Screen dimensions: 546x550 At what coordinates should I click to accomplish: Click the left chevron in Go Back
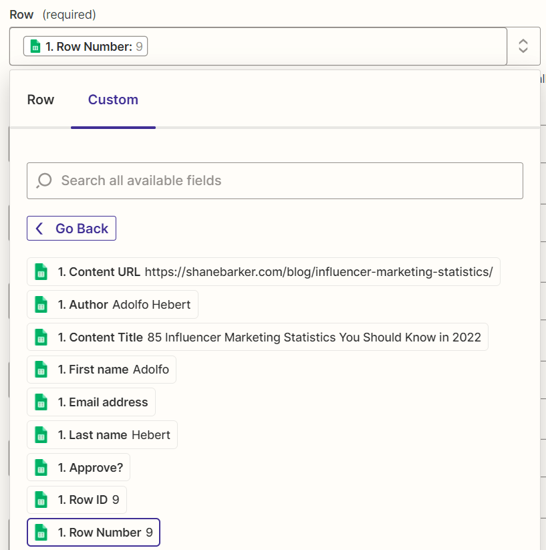39,229
